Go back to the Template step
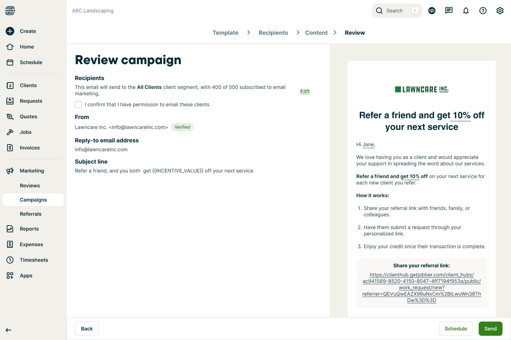511x340 pixels. (225, 33)
